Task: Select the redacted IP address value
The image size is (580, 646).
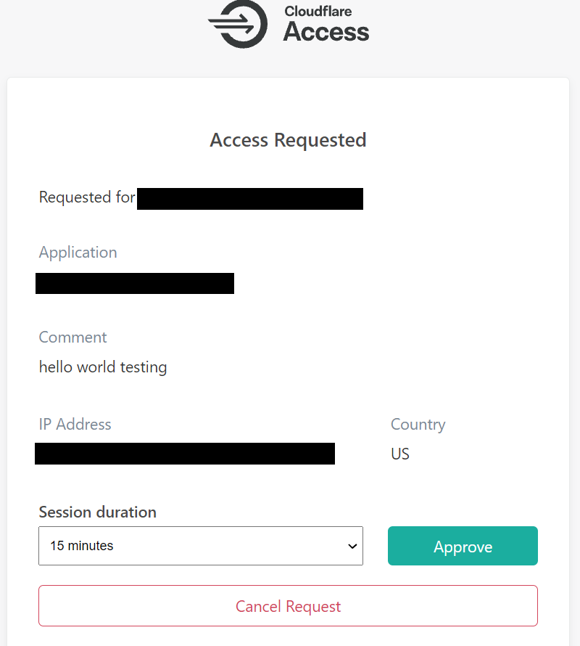Action: pyautogui.click(x=185, y=454)
